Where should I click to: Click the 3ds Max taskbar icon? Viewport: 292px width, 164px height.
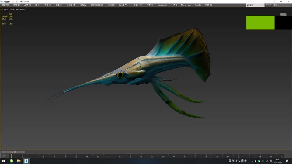coord(26,161)
